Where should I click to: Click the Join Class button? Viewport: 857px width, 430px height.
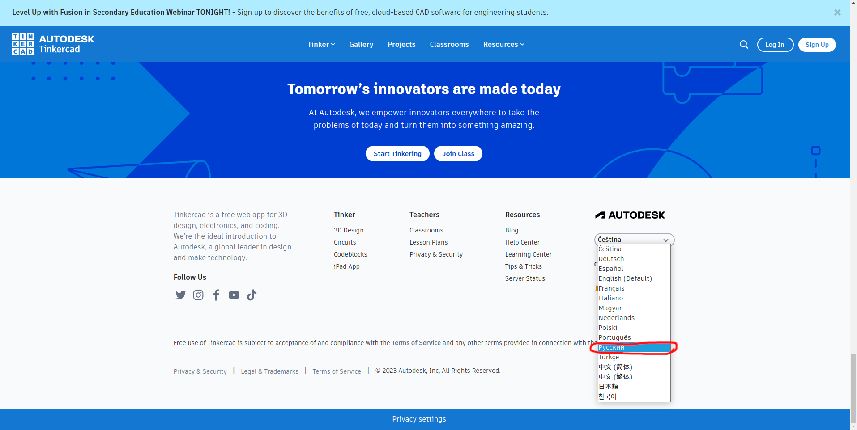click(x=458, y=154)
